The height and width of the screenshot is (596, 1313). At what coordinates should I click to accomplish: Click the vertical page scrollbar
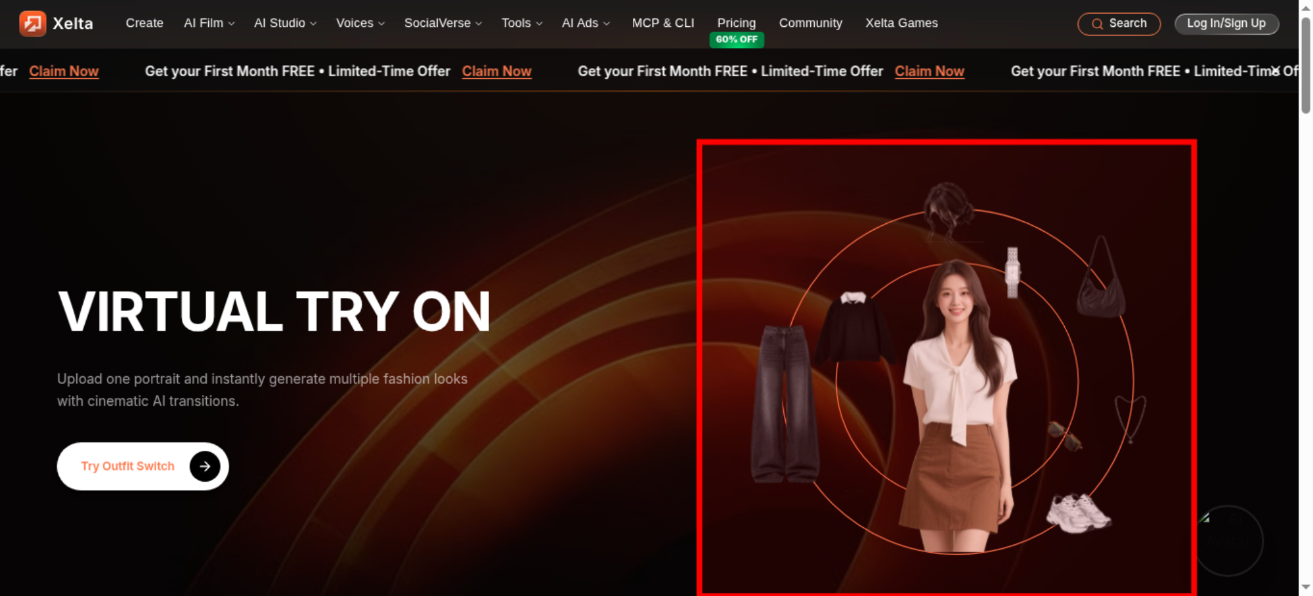click(1306, 66)
